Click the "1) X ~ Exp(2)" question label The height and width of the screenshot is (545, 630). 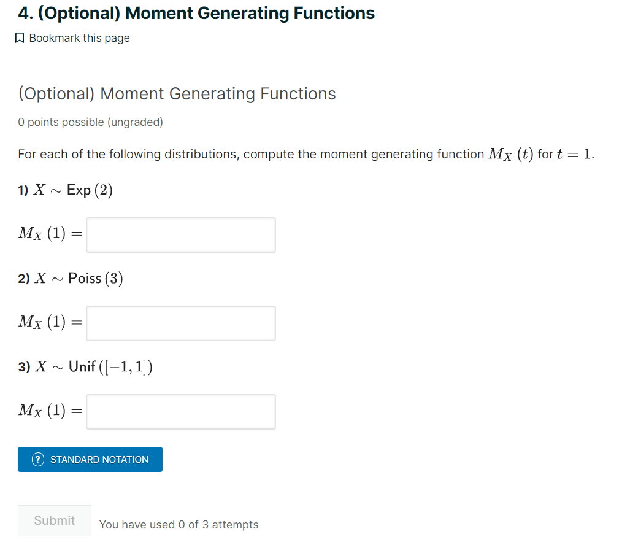(66, 190)
